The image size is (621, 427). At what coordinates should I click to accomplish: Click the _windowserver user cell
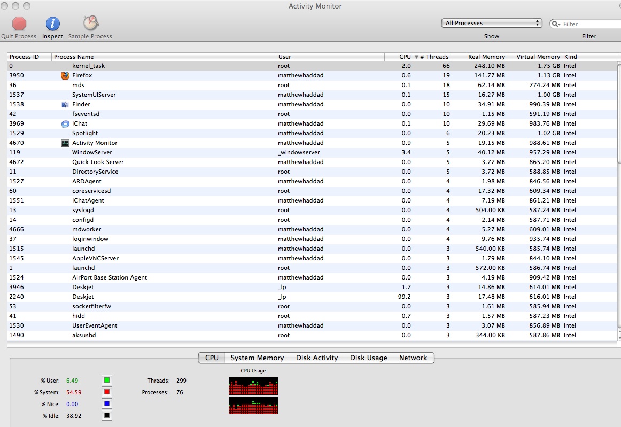(299, 152)
